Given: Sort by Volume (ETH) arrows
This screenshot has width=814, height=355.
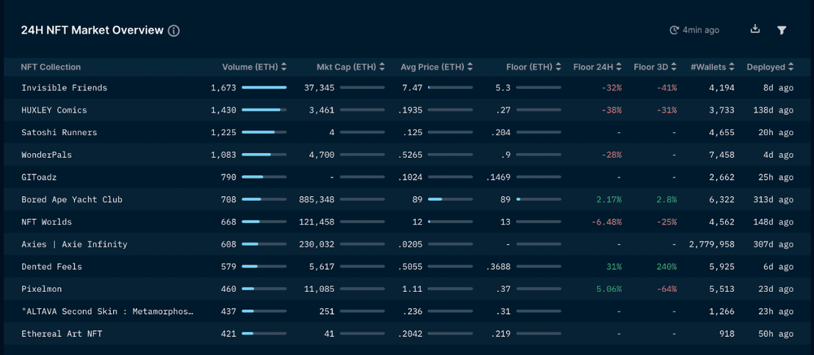Looking at the screenshot, I should [284, 67].
